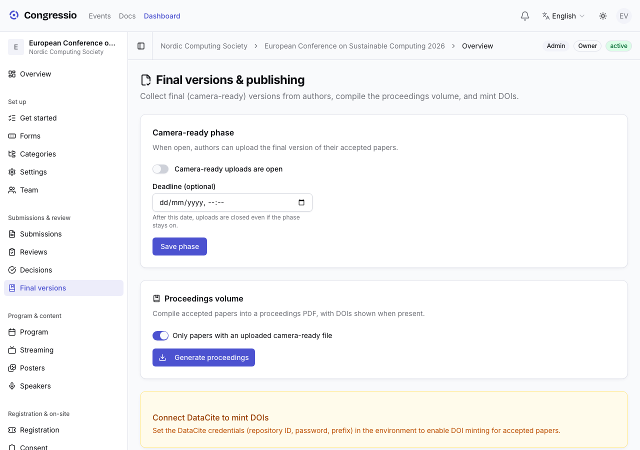Viewport: 640px width, 450px height.
Task: Open Nordic Computing Society breadcrumb
Action: tap(204, 46)
